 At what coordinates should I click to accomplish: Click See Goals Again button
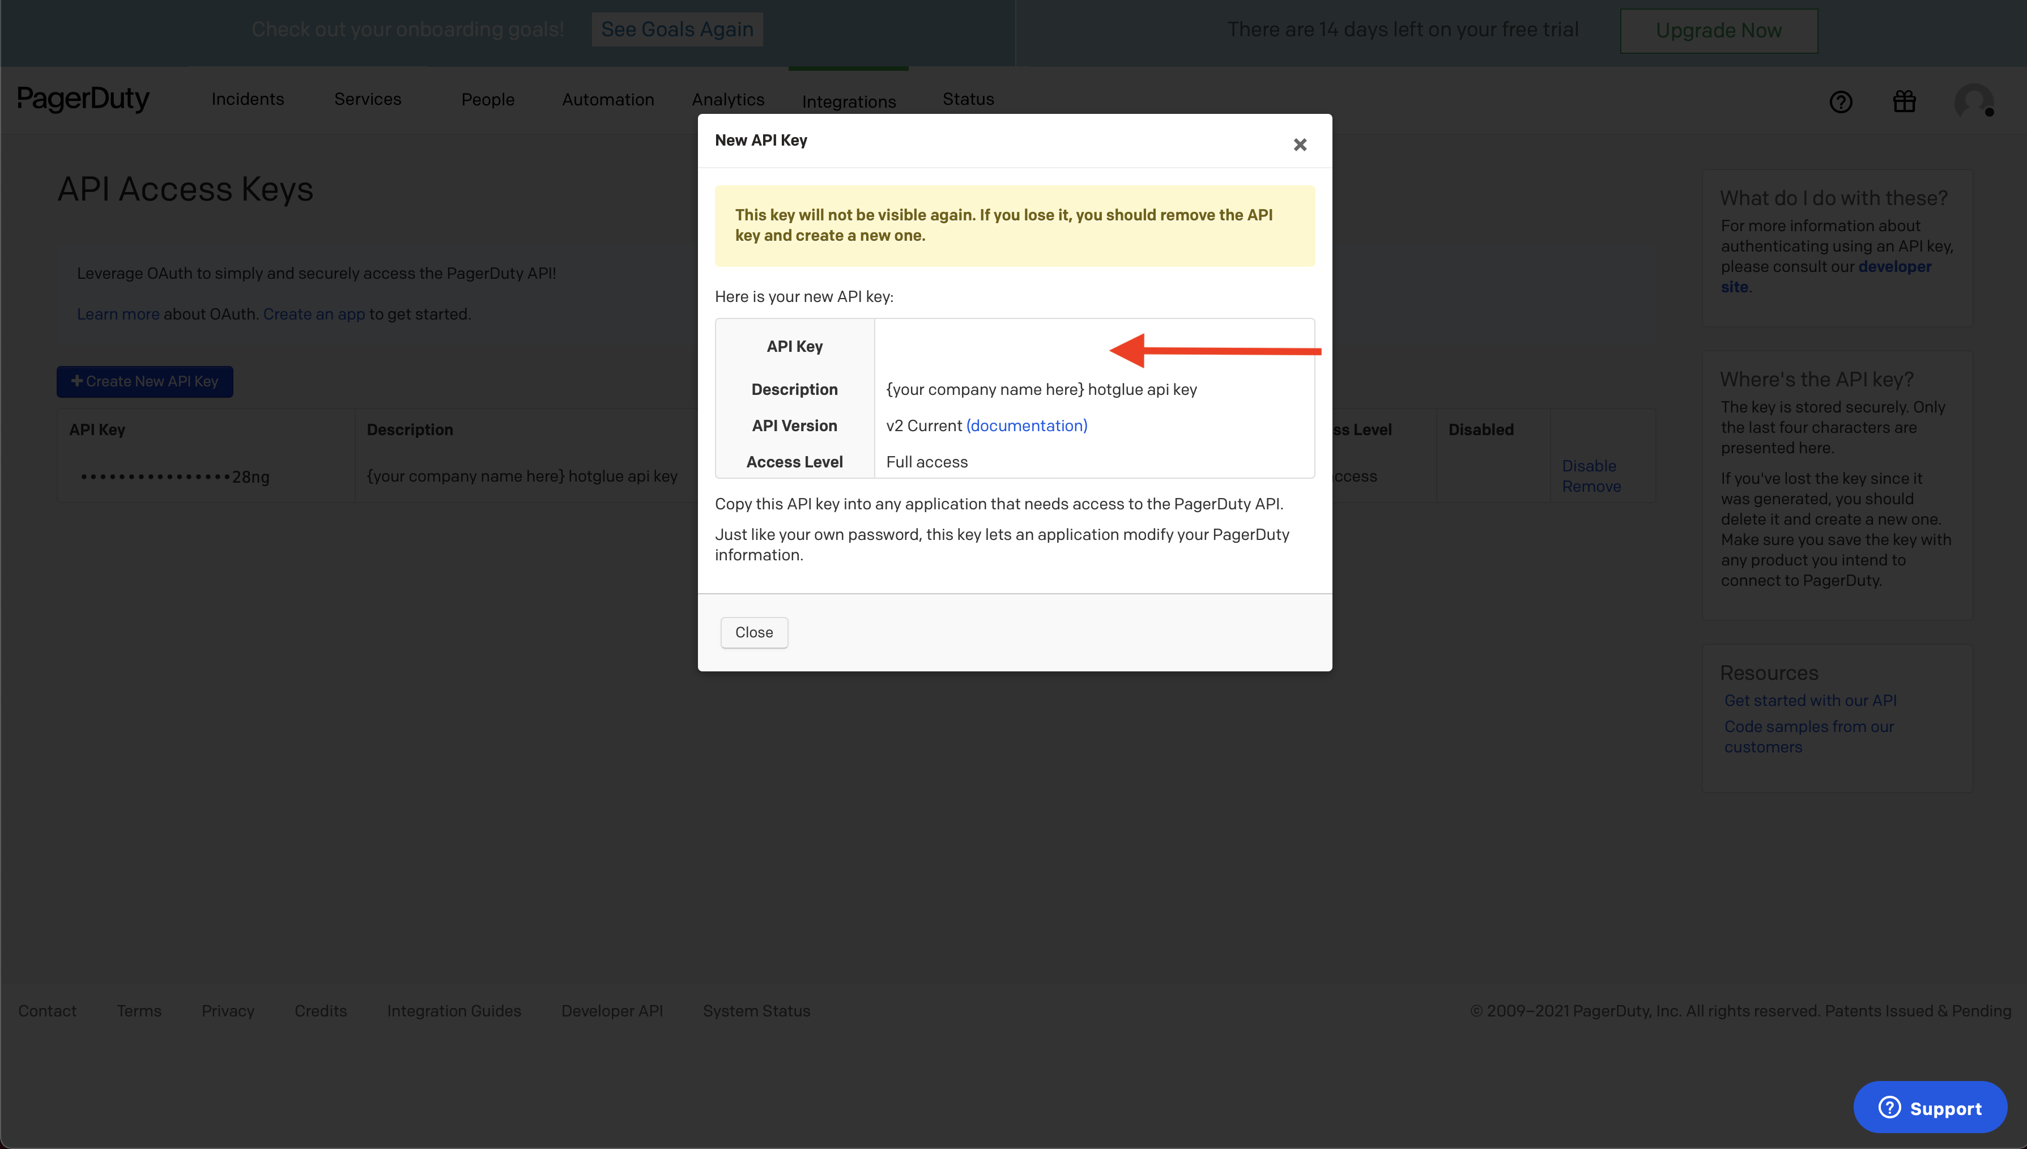(x=677, y=29)
